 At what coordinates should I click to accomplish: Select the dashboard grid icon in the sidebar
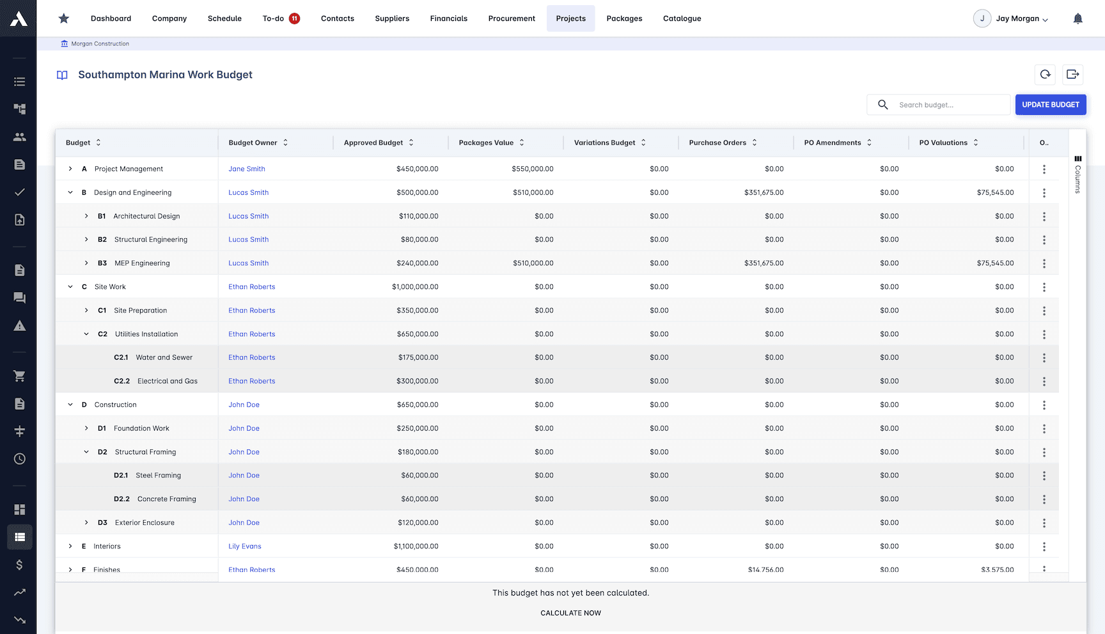[19, 509]
